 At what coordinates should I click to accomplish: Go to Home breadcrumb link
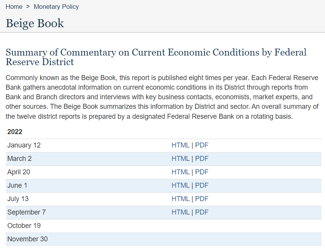click(14, 7)
